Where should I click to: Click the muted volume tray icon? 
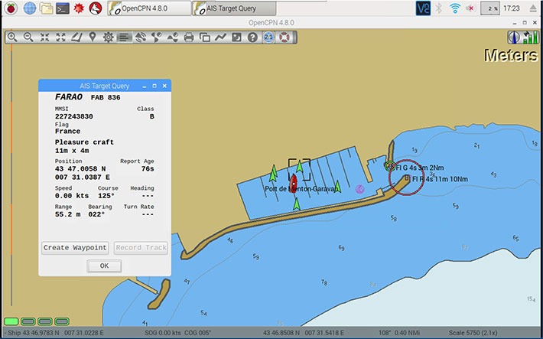tap(470, 8)
